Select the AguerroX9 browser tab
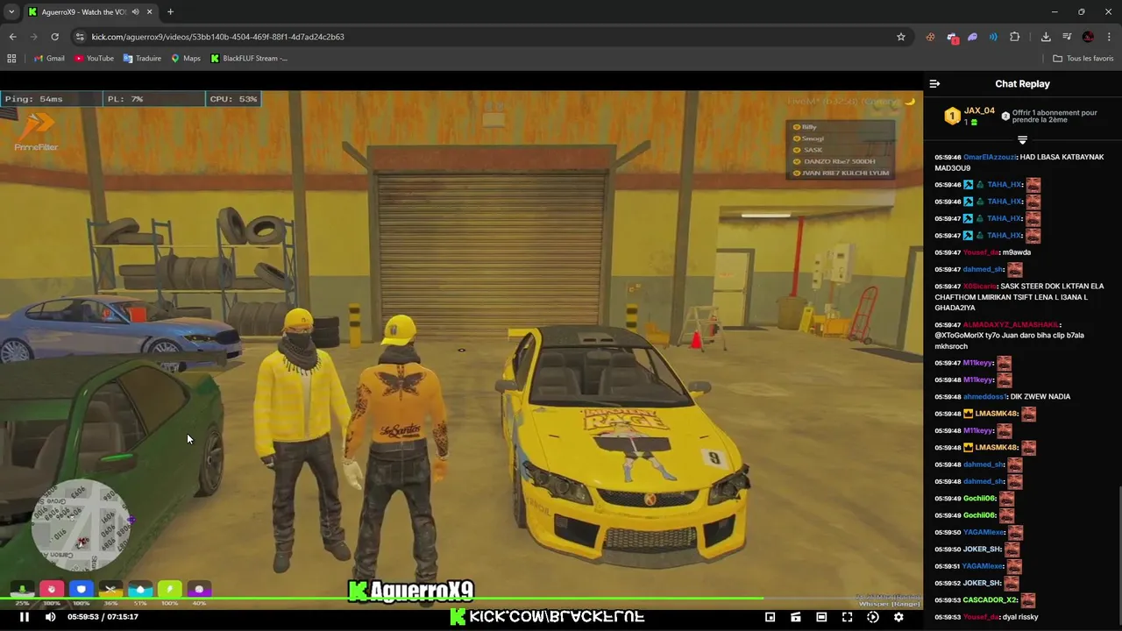 tap(90, 12)
